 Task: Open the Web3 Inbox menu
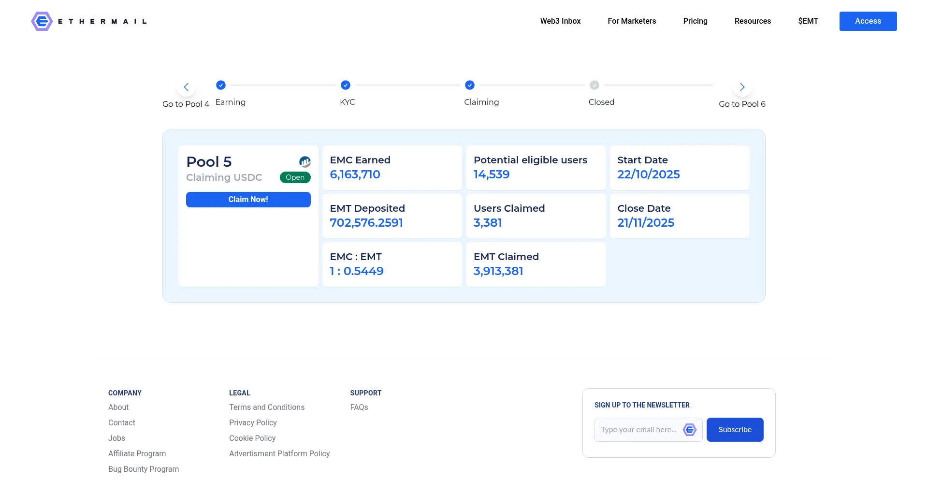click(560, 21)
